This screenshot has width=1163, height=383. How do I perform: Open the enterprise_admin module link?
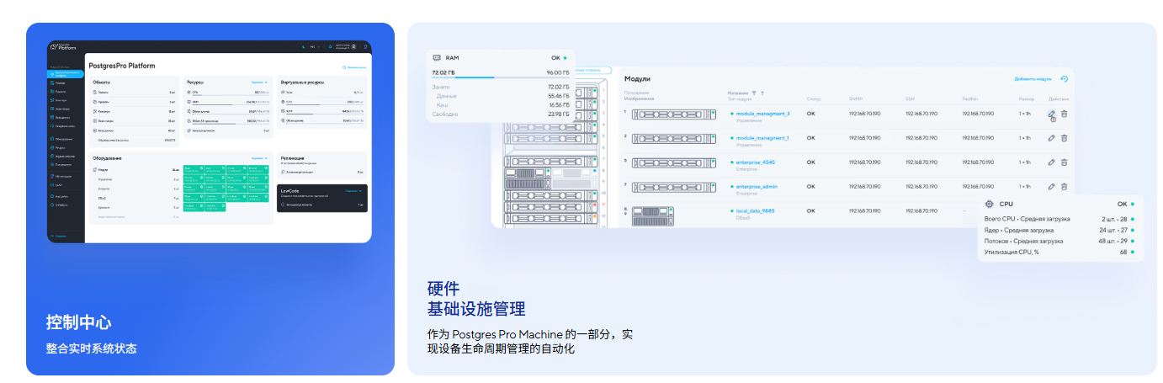pos(758,185)
